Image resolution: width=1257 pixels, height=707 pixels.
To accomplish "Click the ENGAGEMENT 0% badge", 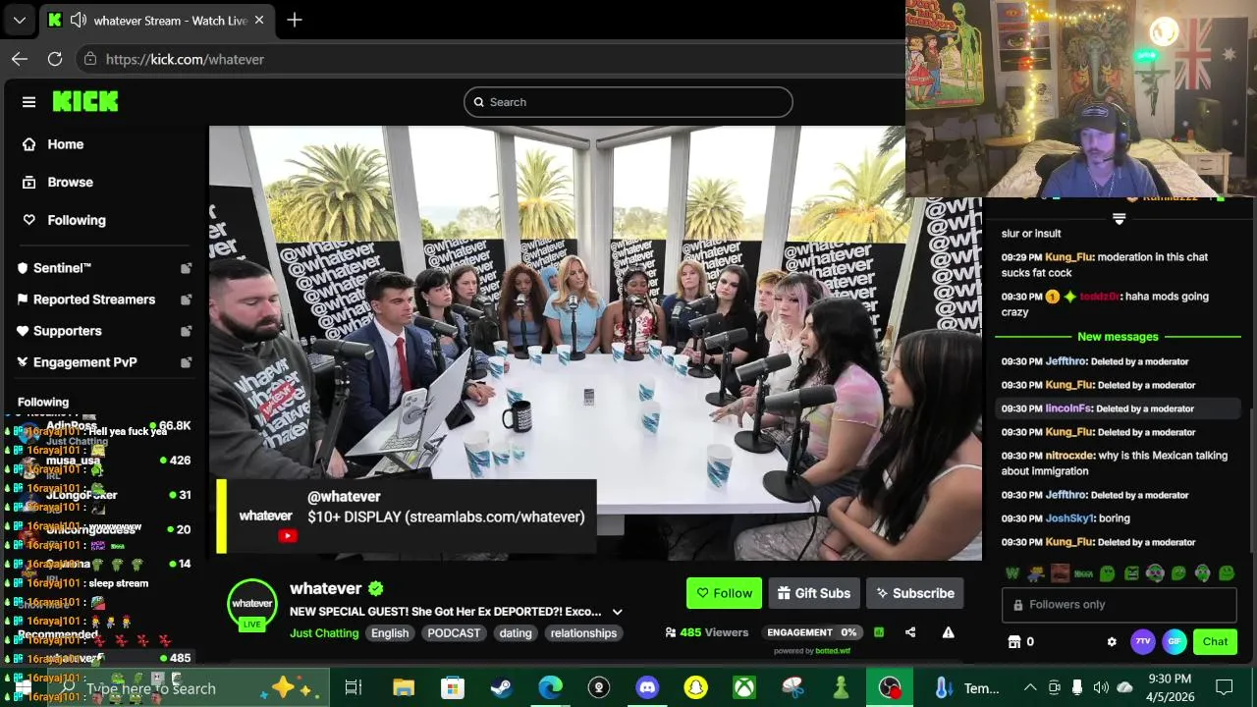I will coord(812,632).
